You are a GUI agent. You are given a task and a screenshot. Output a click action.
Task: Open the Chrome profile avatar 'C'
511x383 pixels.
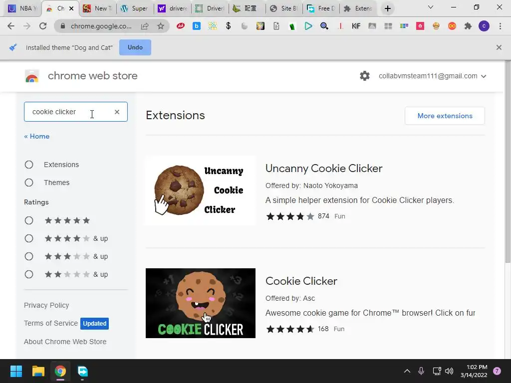(x=484, y=26)
